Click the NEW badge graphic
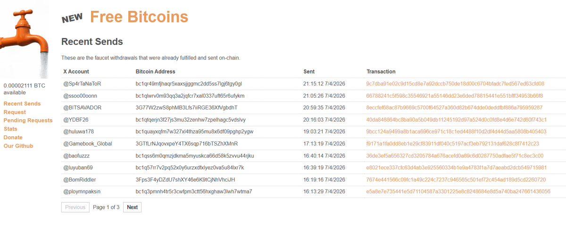 tap(72, 18)
